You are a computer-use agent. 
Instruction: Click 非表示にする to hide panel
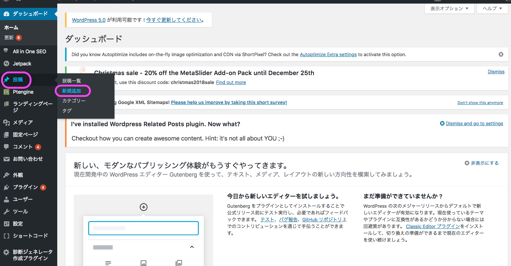click(481, 163)
